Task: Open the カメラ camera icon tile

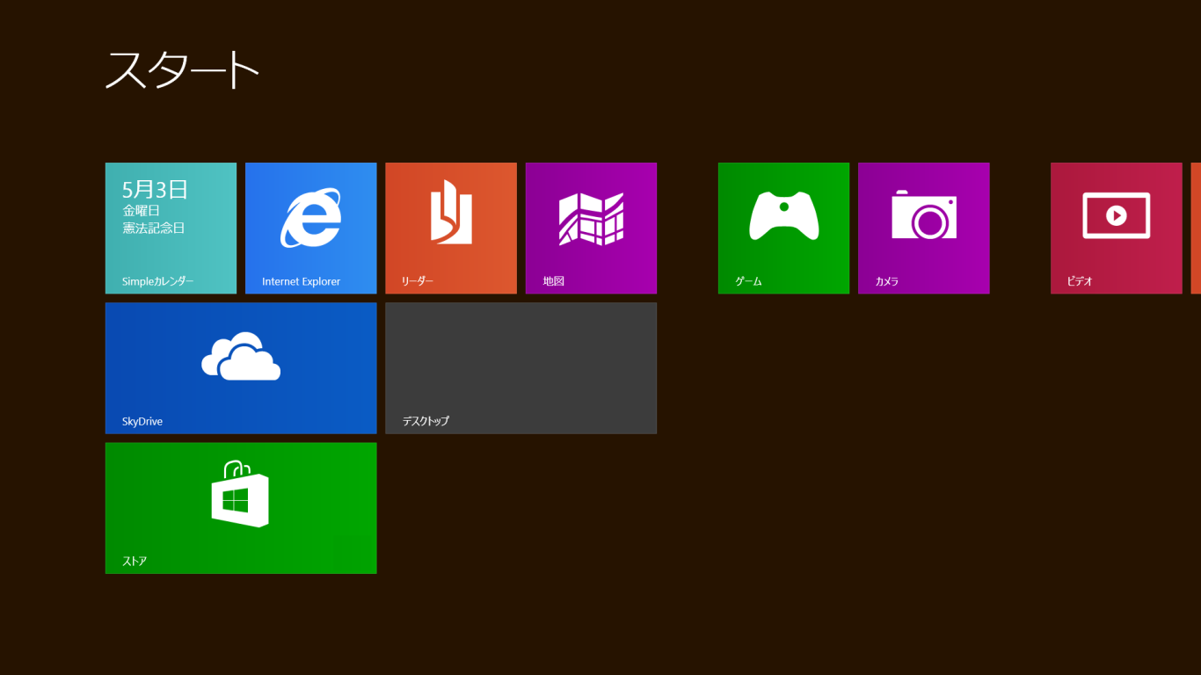Action: [x=924, y=215]
